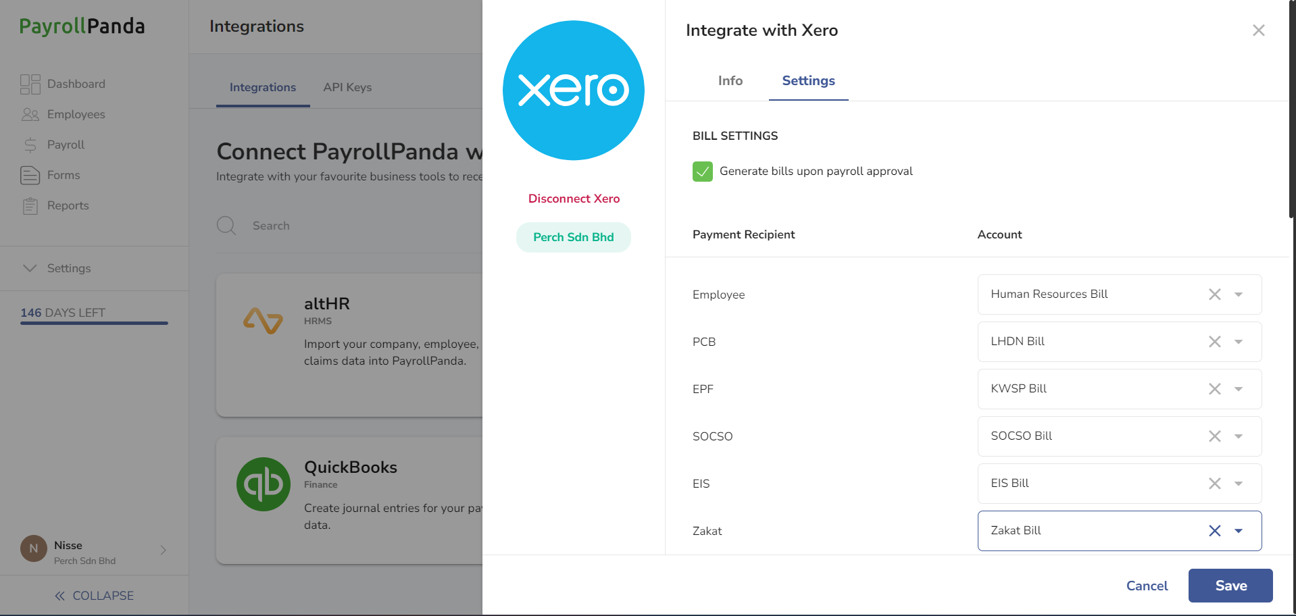Click the 146 days left progress bar
The height and width of the screenshot is (616, 1296).
click(x=94, y=324)
